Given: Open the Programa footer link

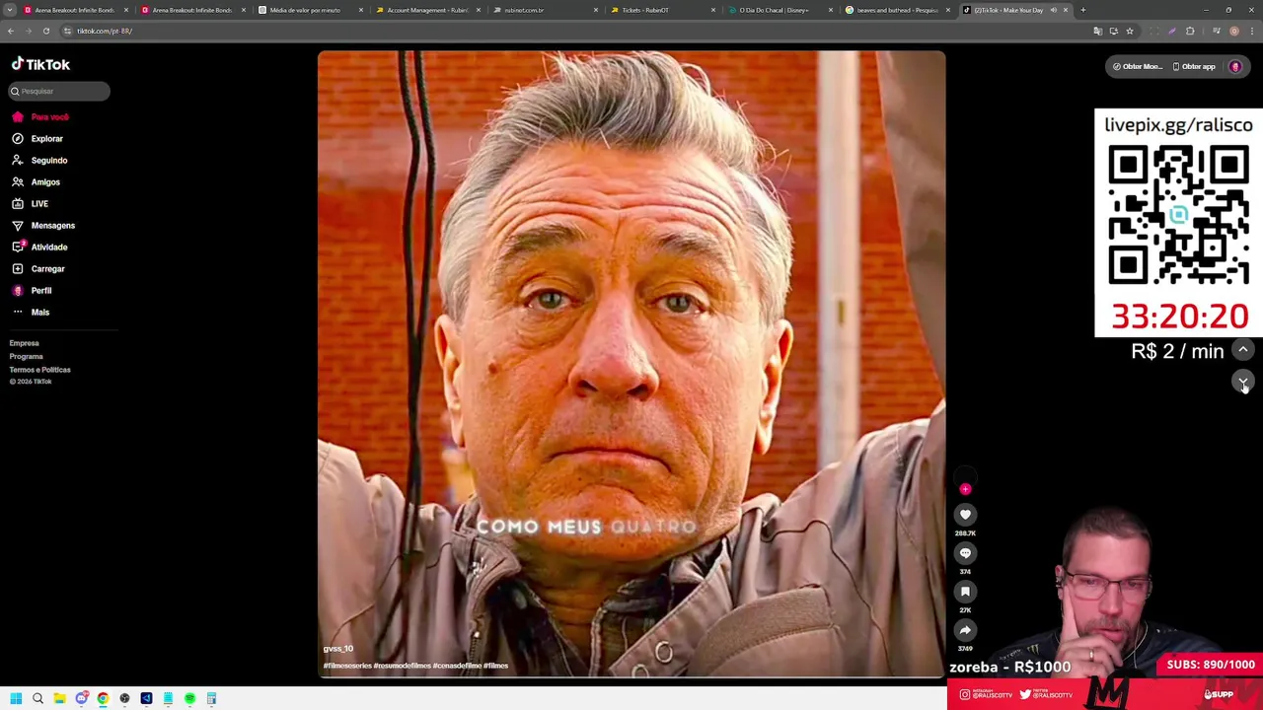Looking at the screenshot, I should click(x=26, y=356).
